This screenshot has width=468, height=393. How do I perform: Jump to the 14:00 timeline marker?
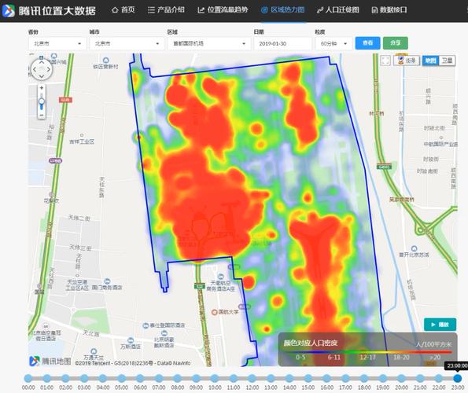[289, 378]
